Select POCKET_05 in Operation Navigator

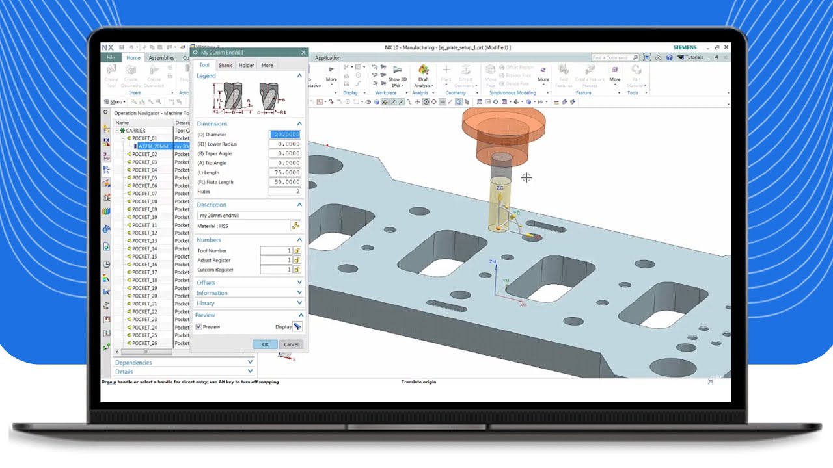click(x=144, y=177)
